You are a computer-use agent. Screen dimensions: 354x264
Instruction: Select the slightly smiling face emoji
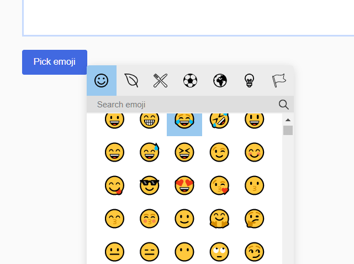[x=184, y=219]
